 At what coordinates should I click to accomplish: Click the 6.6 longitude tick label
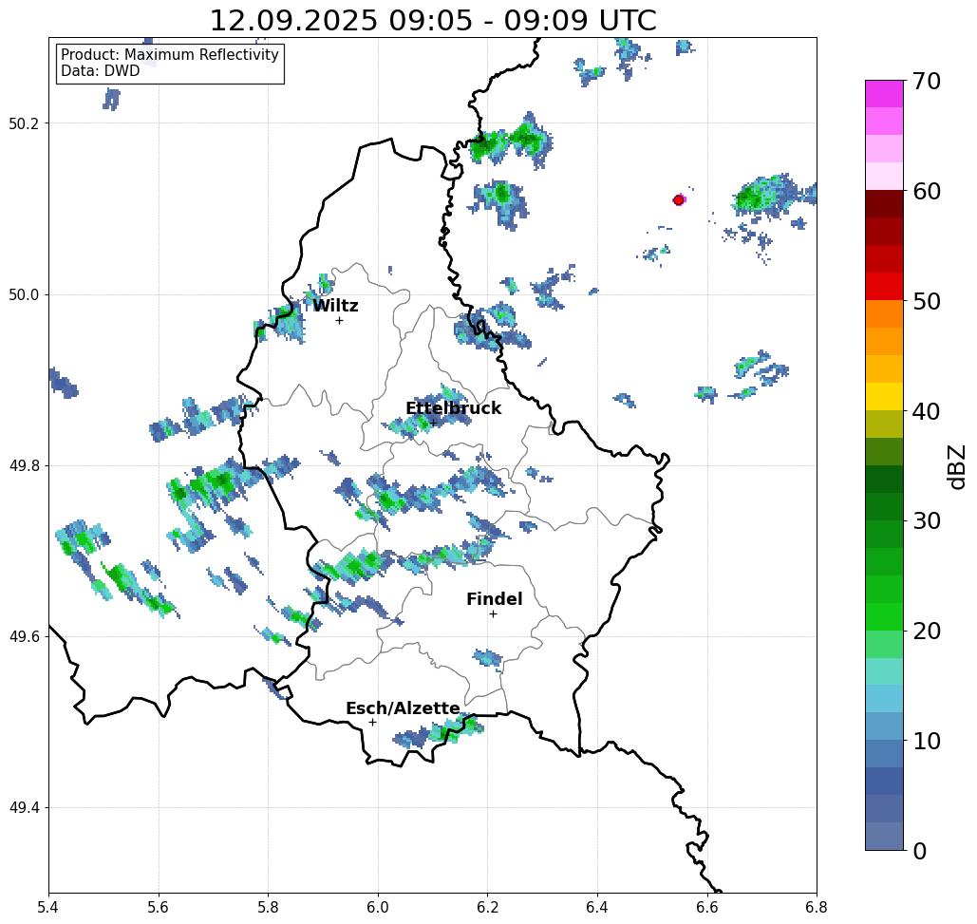click(706, 907)
